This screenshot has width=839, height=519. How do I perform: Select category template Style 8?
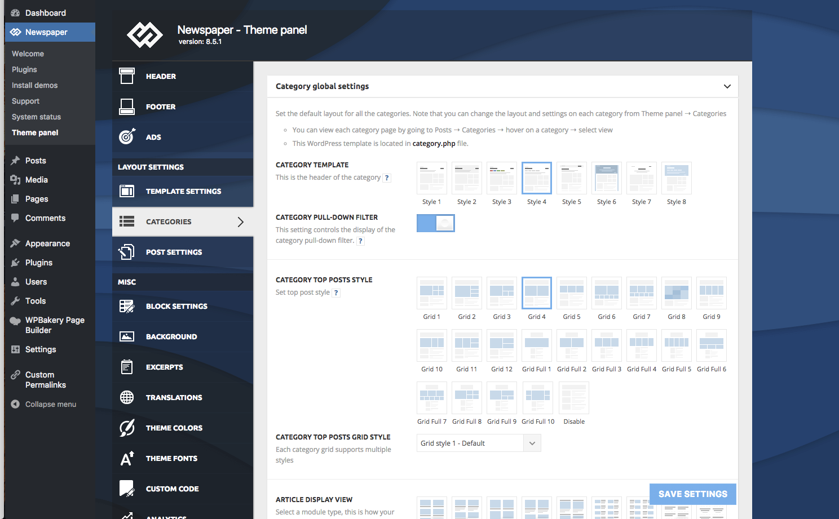[677, 178]
